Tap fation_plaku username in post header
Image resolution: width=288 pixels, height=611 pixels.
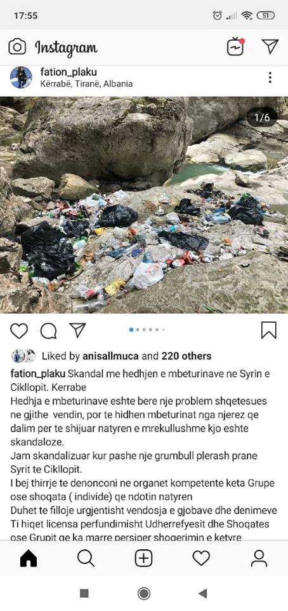[69, 72]
